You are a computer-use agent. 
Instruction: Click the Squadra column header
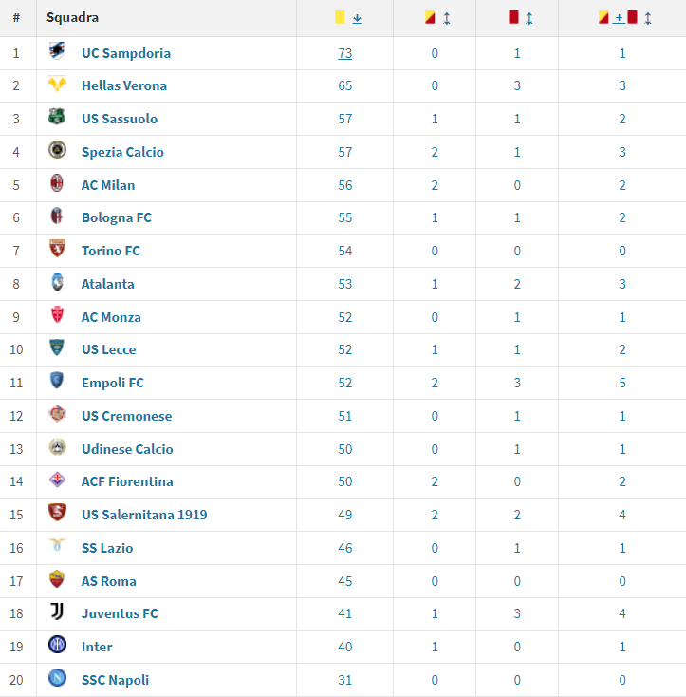point(72,18)
